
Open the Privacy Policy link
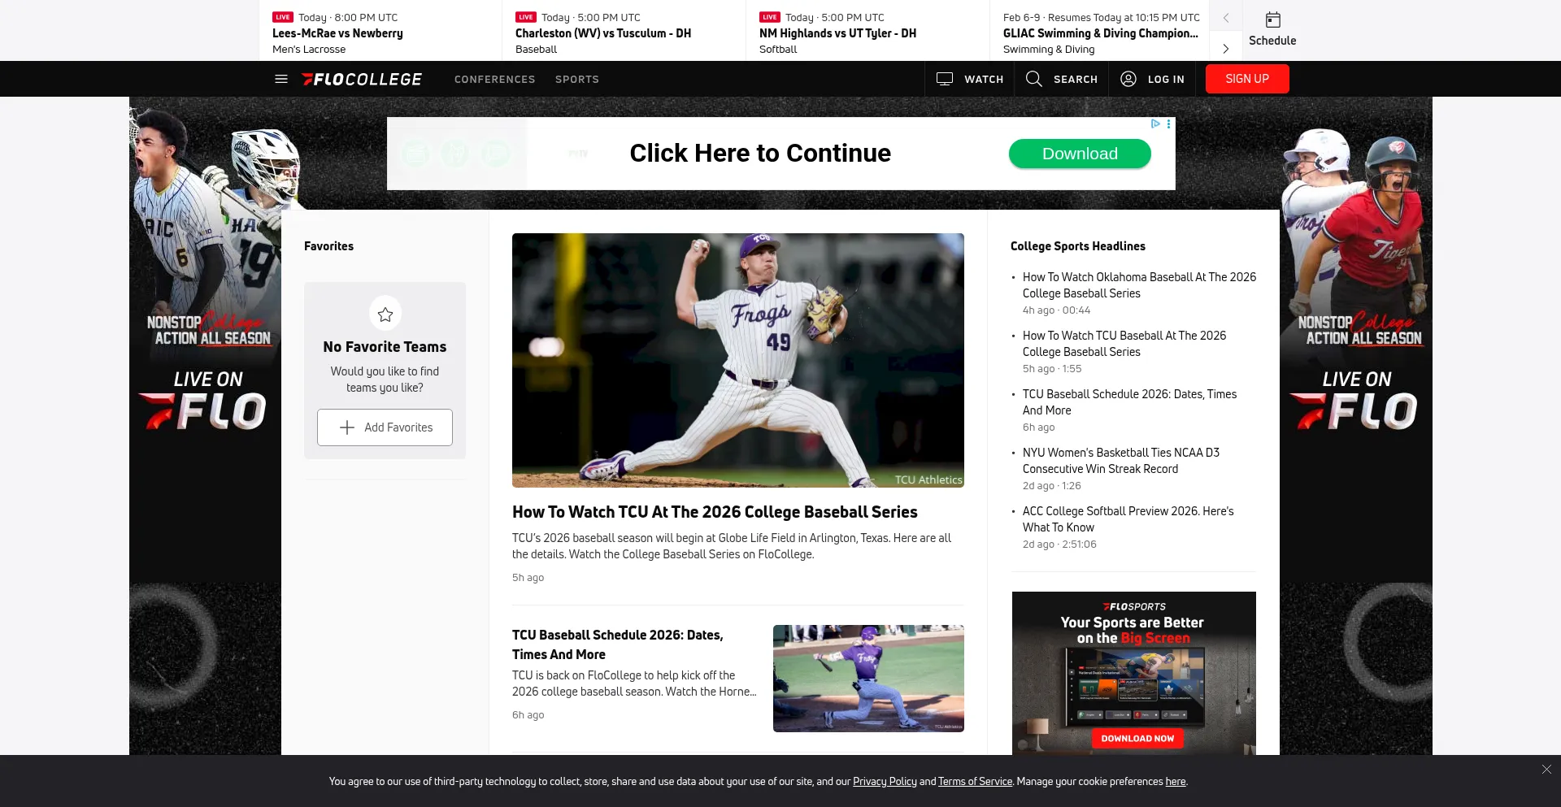point(885,781)
